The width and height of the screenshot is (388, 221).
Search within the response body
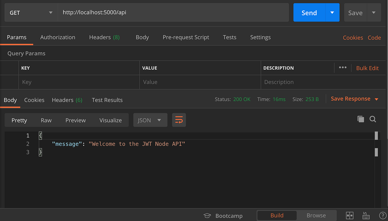click(373, 119)
